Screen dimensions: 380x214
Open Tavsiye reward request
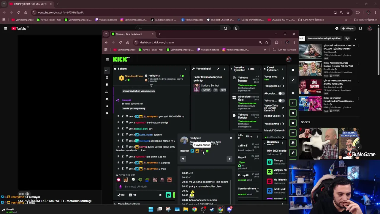pos(276,162)
